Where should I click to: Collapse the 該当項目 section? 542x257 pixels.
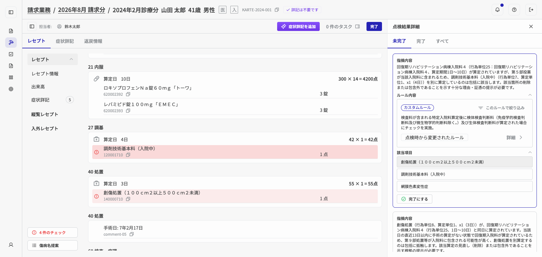point(530,153)
